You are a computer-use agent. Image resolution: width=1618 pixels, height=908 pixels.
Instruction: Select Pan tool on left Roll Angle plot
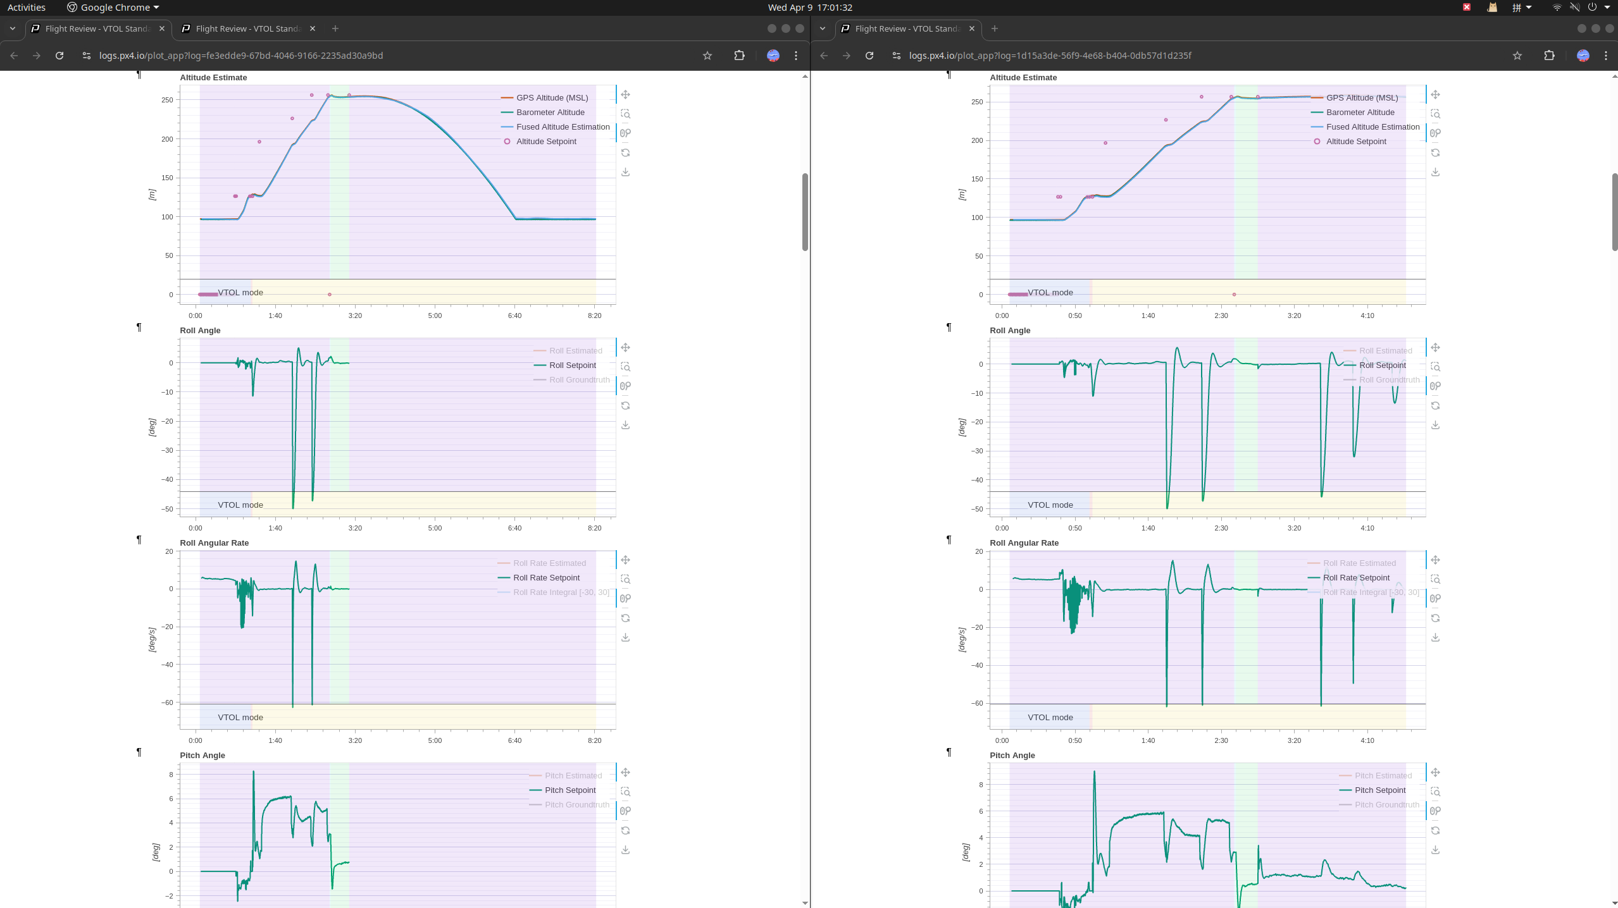point(625,347)
